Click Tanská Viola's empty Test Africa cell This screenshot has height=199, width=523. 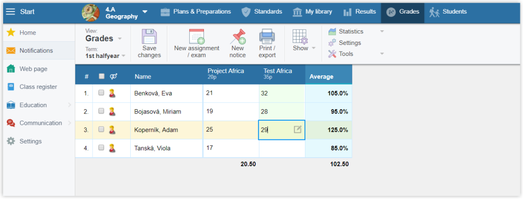click(x=282, y=148)
